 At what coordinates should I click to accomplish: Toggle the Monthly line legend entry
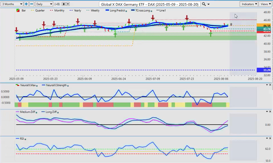(x=57, y=11)
